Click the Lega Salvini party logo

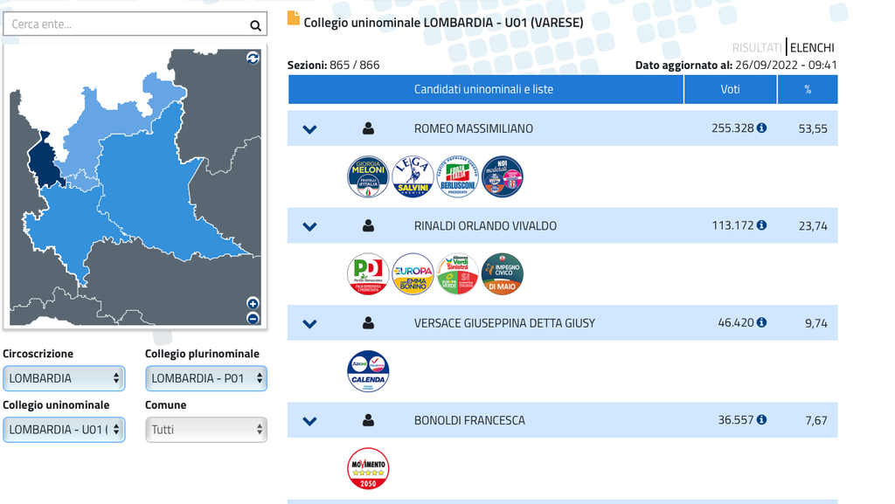pos(413,177)
